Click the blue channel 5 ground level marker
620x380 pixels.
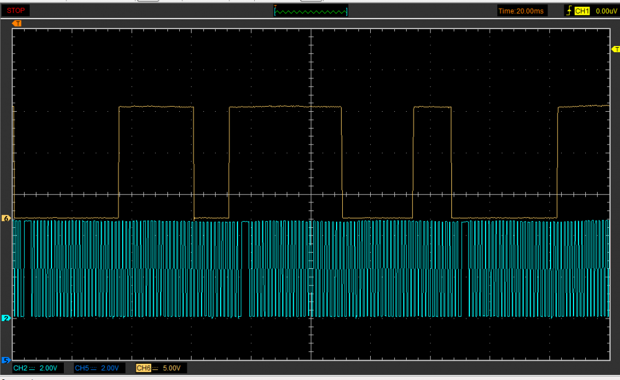pyautogui.click(x=6, y=360)
